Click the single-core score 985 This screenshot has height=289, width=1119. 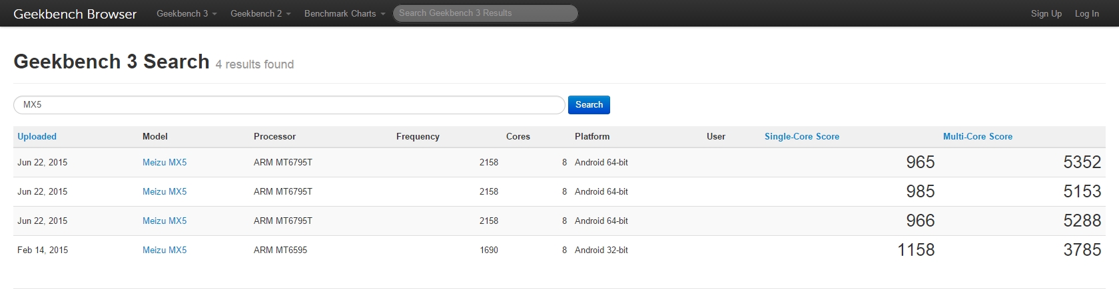(x=921, y=191)
